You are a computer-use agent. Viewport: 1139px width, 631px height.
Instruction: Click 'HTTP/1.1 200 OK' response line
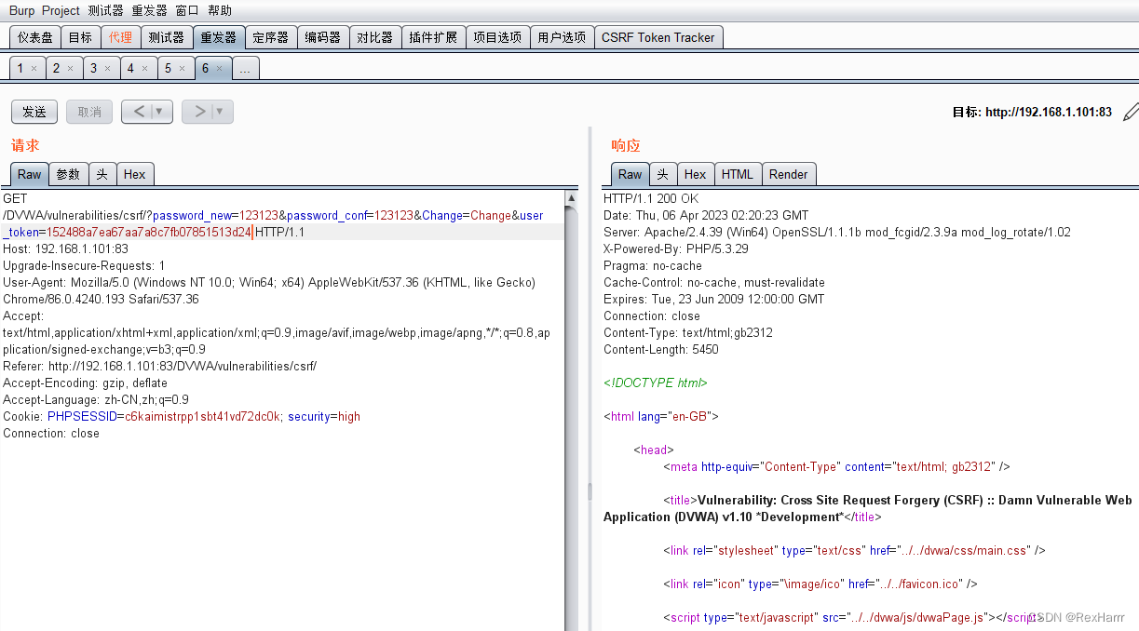pyautogui.click(x=651, y=198)
